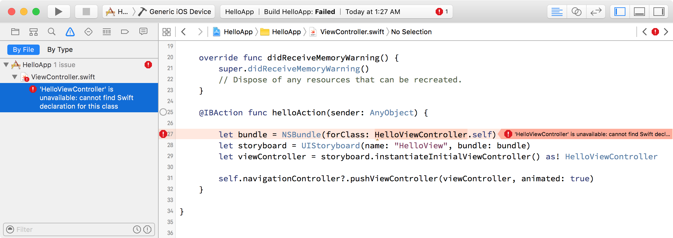Screen dimensions: 673x238
Task: Open the Issue navigator
Action: point(70,32)
